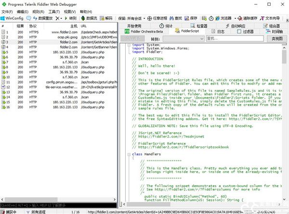
Task: Switch to the 时间轴 timeline tab
Action: (x=275, y=31)
